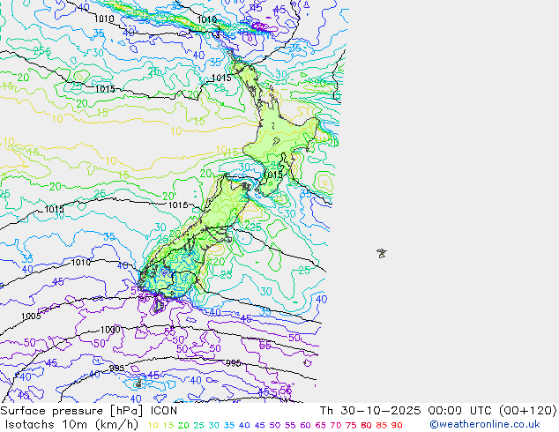
Task: Click the yellow 10 value in isotach legend
Action: click(153, 425)
